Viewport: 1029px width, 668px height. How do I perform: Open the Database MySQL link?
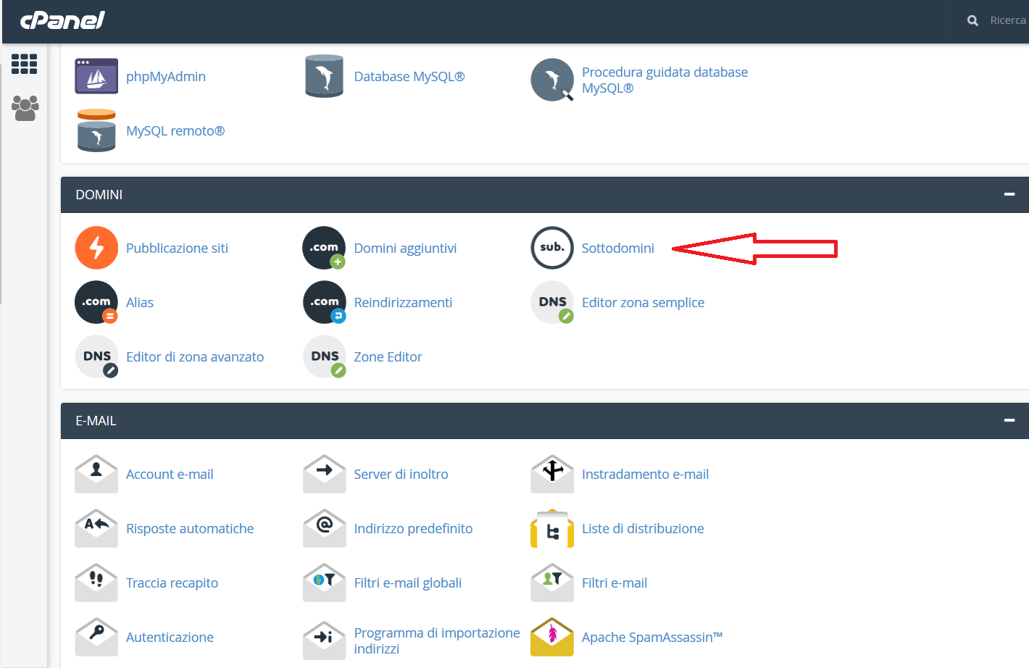409,76
